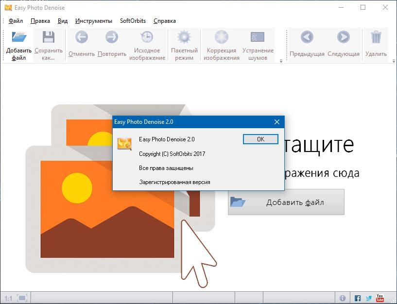Click the 'Copyright (C) SoftOrbits 2017' text
Viewport: 397px width, 304px height.
172,154
